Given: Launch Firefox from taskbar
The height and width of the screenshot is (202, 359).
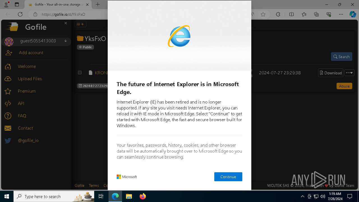Looking at the screenshot, I should (x=143, y=196).
